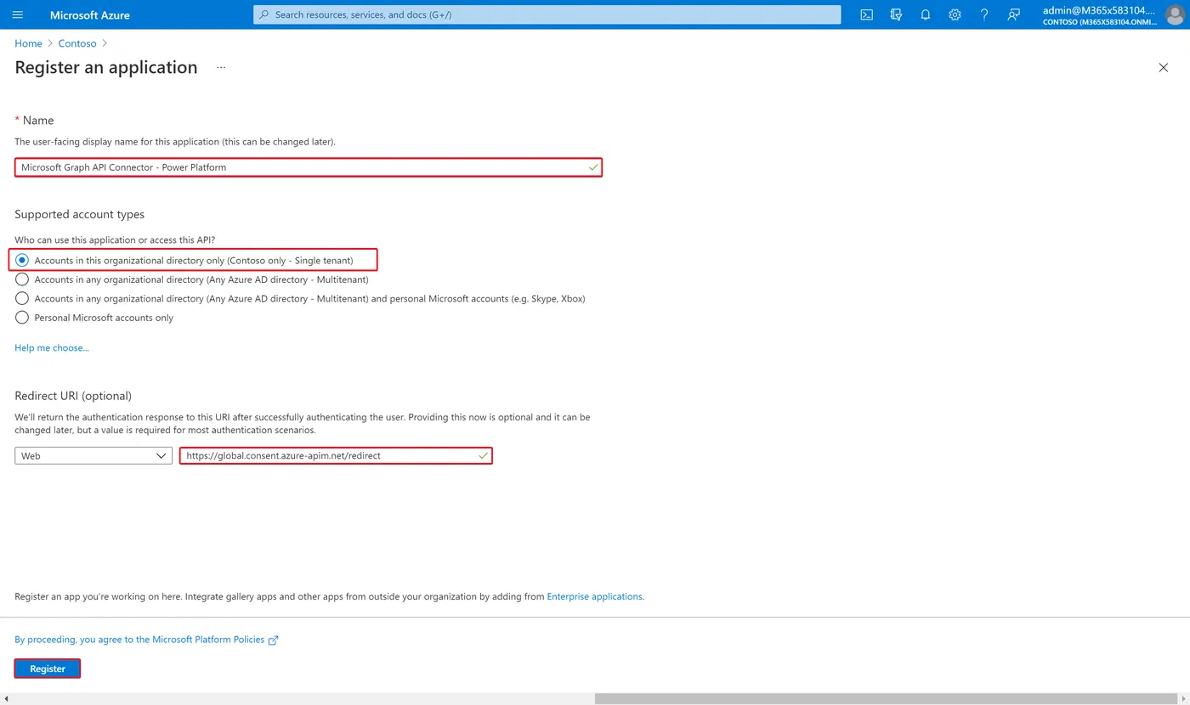Select Accounts in this organizational directory only

22,260
